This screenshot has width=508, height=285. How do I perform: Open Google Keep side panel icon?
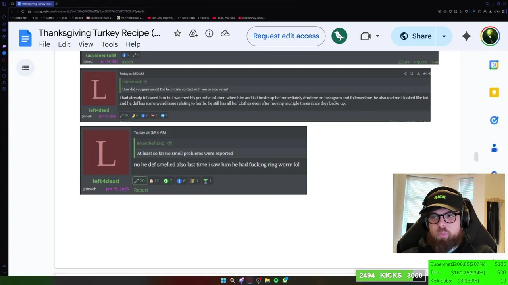tap(494, 93)
